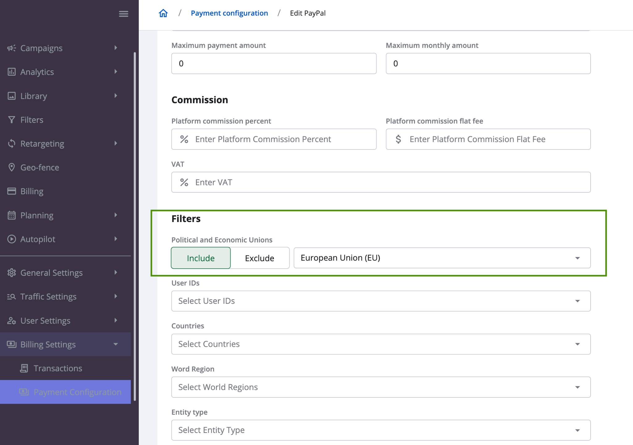Click the Word Region label
The image size is (633, 445).
tap(193, 369)
